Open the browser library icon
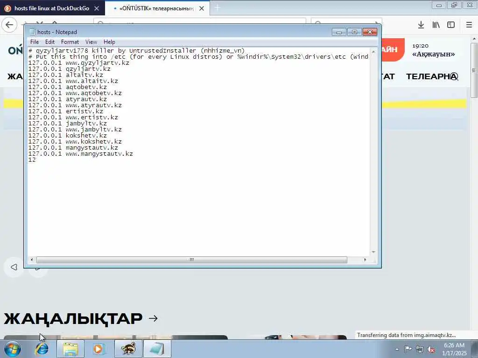This screenshot has height=358, width=478. (x=436, y=25)
